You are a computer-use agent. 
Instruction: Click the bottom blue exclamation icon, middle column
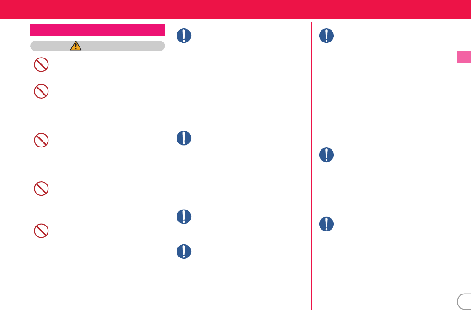184,252
